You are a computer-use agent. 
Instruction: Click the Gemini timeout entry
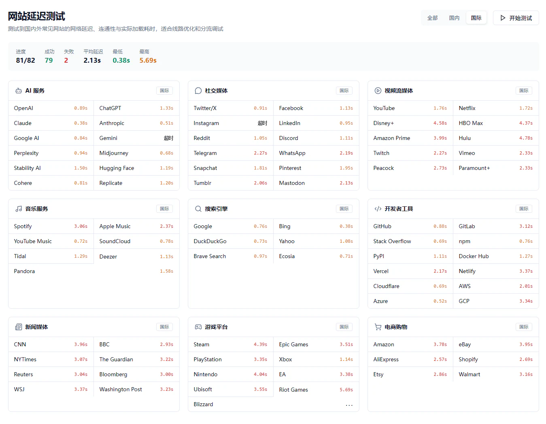pos(136,138)
